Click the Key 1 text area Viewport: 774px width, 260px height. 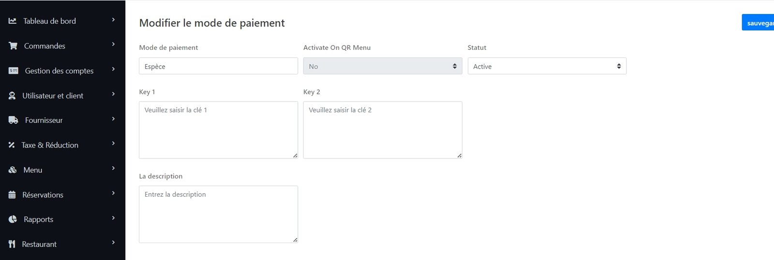[x=218, y=130]
